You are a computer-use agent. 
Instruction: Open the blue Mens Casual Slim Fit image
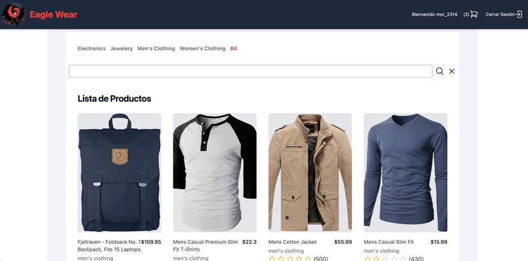[406, 173]
